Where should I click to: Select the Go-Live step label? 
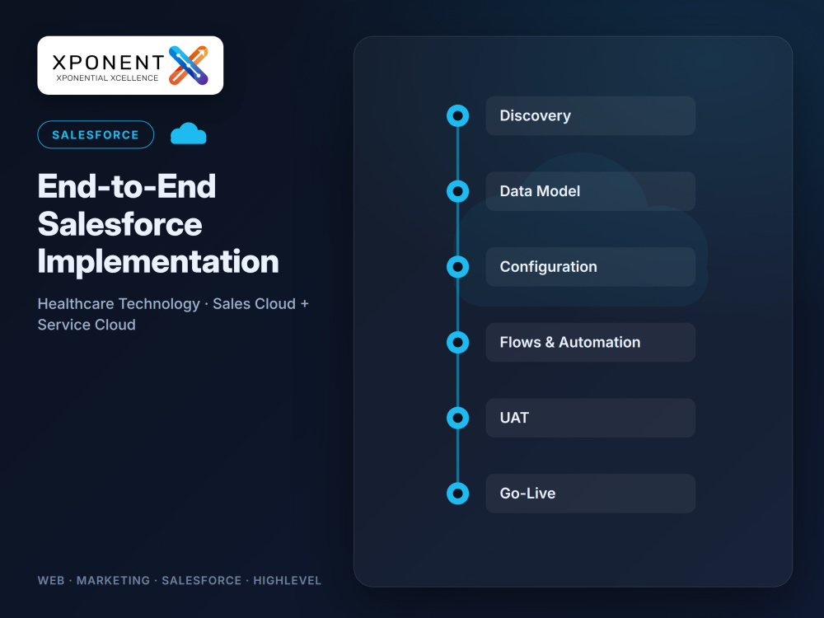click(x=590, y=494)
